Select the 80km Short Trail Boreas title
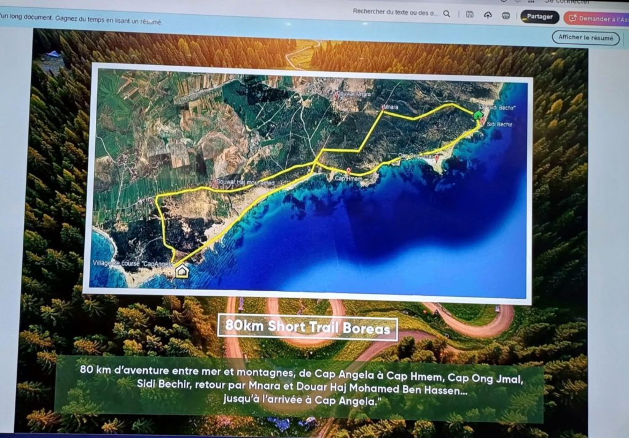This screenshot has width=629, height=438. tap(307, 327)
